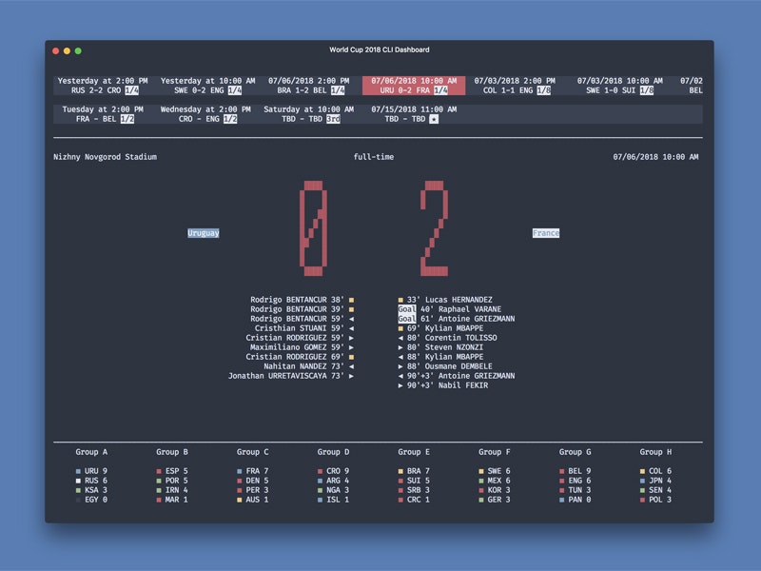This screenshot has height=571, width=761.
Task: Select the France team label
Action: pos(547,232)
